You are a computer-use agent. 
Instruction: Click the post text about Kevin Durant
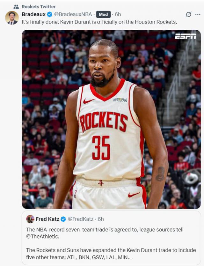tap(99, 22)
